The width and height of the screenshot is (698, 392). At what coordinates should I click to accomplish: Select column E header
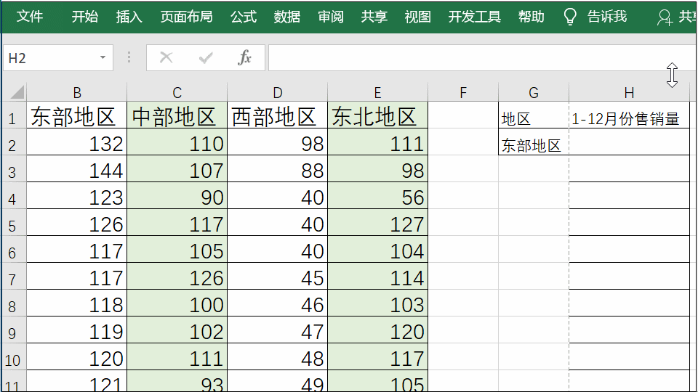pyautogui.click(x=377, y=92)
